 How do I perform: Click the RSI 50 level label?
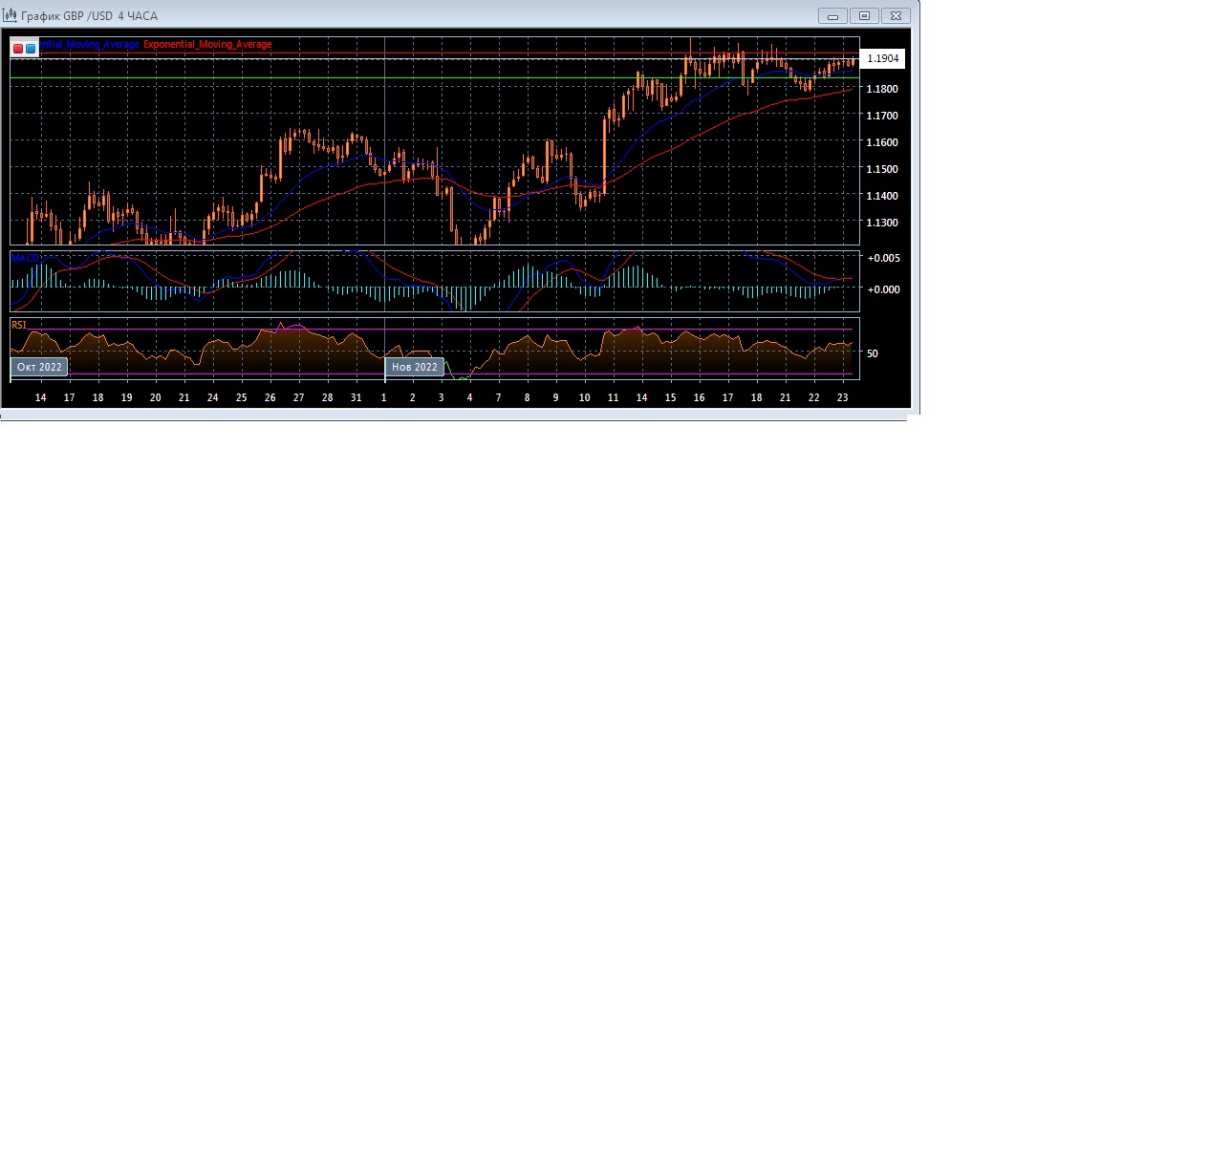872,353
